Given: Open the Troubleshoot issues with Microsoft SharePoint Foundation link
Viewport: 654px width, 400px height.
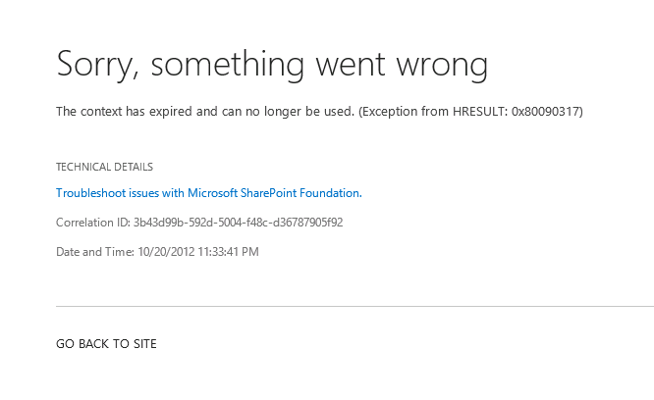Looking at the screenshot, I should (x=209, y=193).
